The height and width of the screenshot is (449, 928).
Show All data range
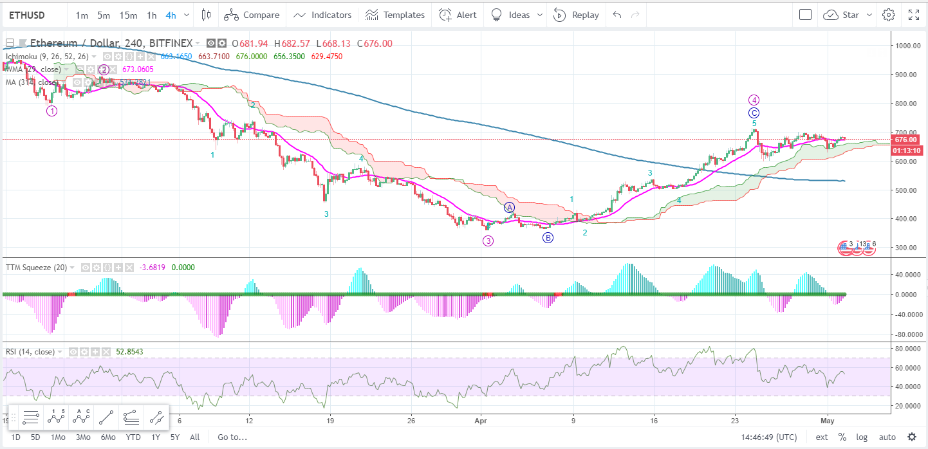(194, 437)
